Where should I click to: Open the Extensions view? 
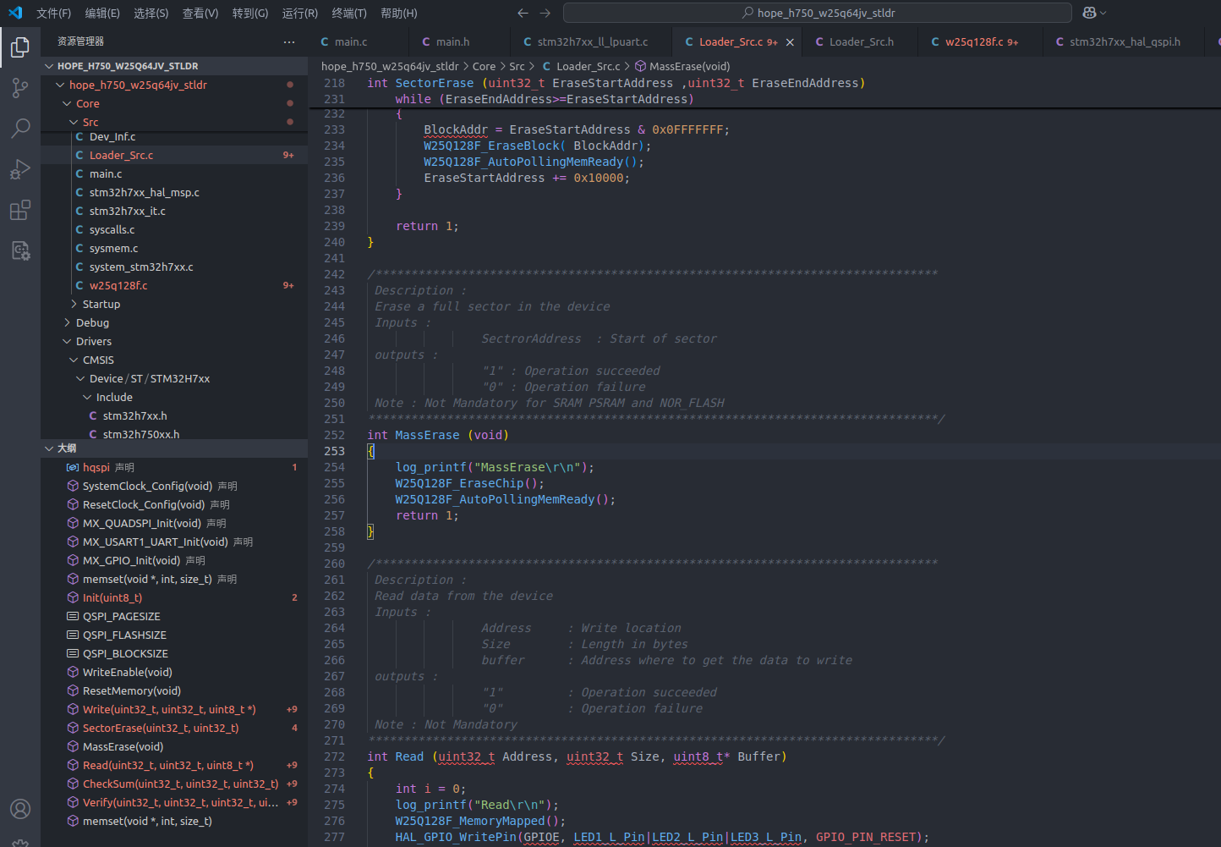[19, 210]
